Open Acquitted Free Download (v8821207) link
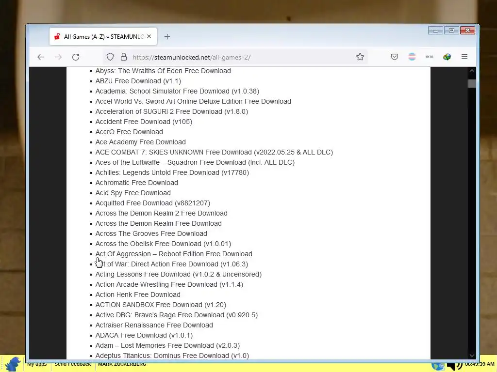This screenshot has height=372, width=497. click(152, 203)
